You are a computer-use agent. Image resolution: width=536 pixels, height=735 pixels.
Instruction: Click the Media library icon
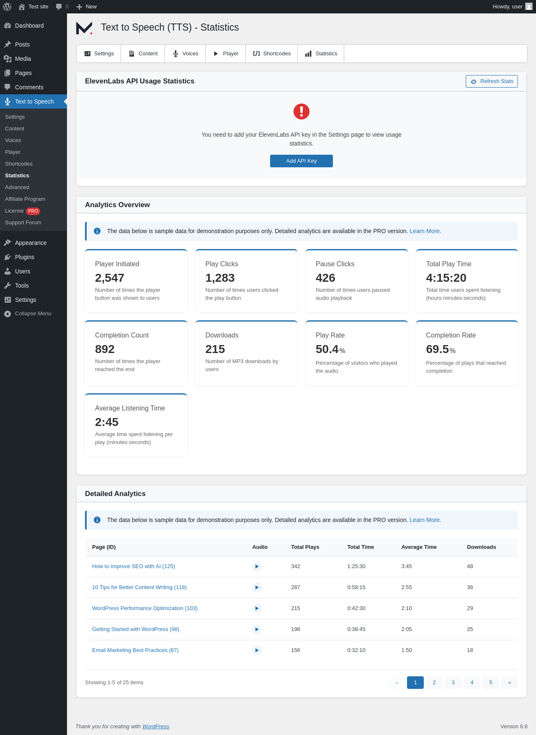point(8,59)
